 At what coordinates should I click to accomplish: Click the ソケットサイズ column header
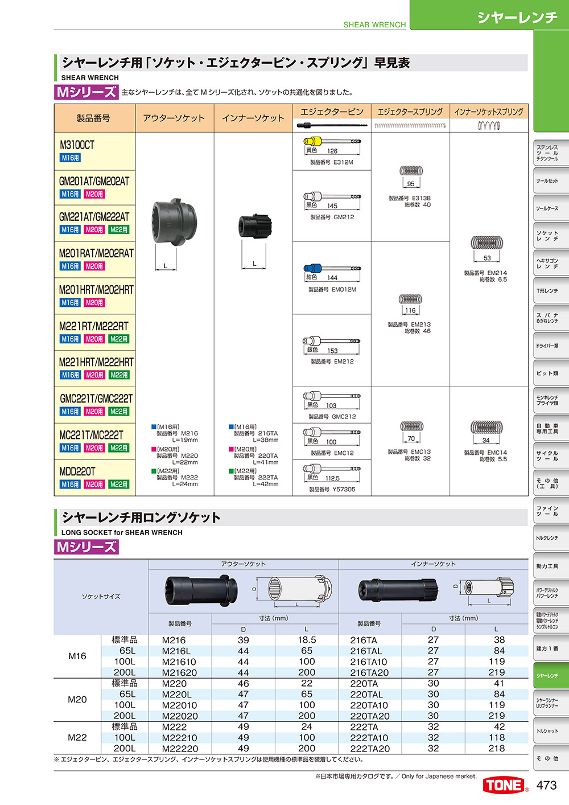point(101,597)
